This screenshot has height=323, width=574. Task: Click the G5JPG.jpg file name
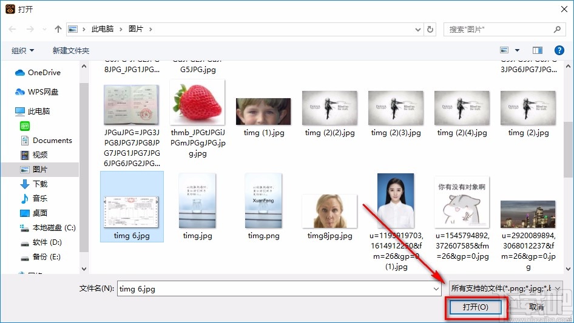198,70
